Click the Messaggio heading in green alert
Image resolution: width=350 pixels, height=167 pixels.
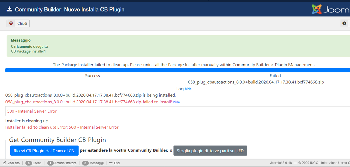(x=21, y=40)
